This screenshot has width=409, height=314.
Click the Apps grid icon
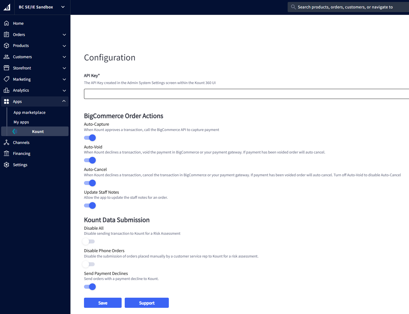click(6, 101)
